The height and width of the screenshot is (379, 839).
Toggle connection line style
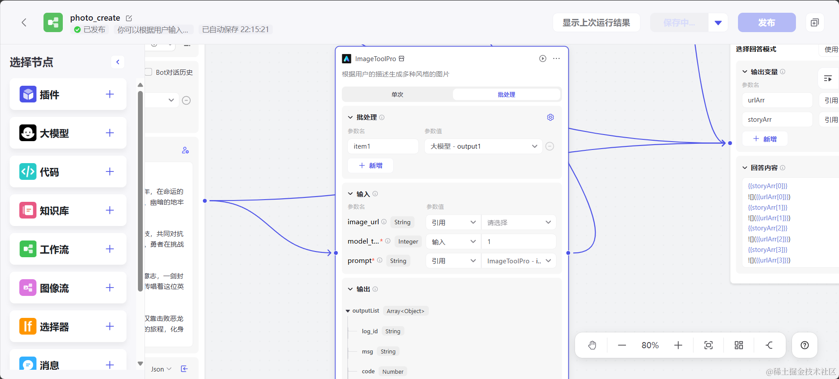pos(769,345)
